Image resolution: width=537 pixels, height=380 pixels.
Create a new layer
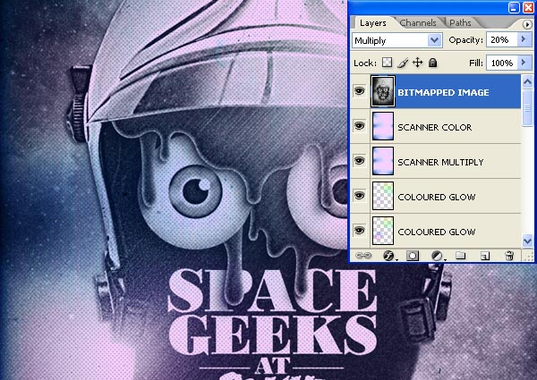click(484, 256)
